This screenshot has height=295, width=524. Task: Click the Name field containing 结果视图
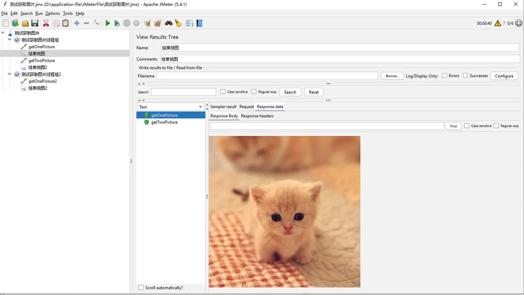[x=340, y=48]
